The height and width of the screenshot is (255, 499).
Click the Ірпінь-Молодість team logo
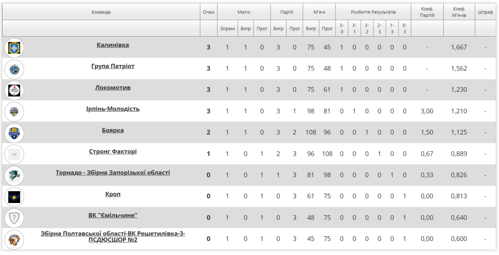(14, 112)
